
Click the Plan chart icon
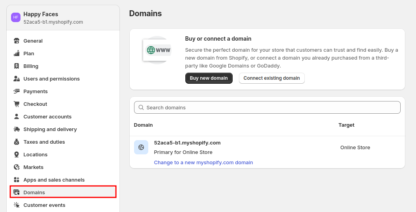click(17, 53)
